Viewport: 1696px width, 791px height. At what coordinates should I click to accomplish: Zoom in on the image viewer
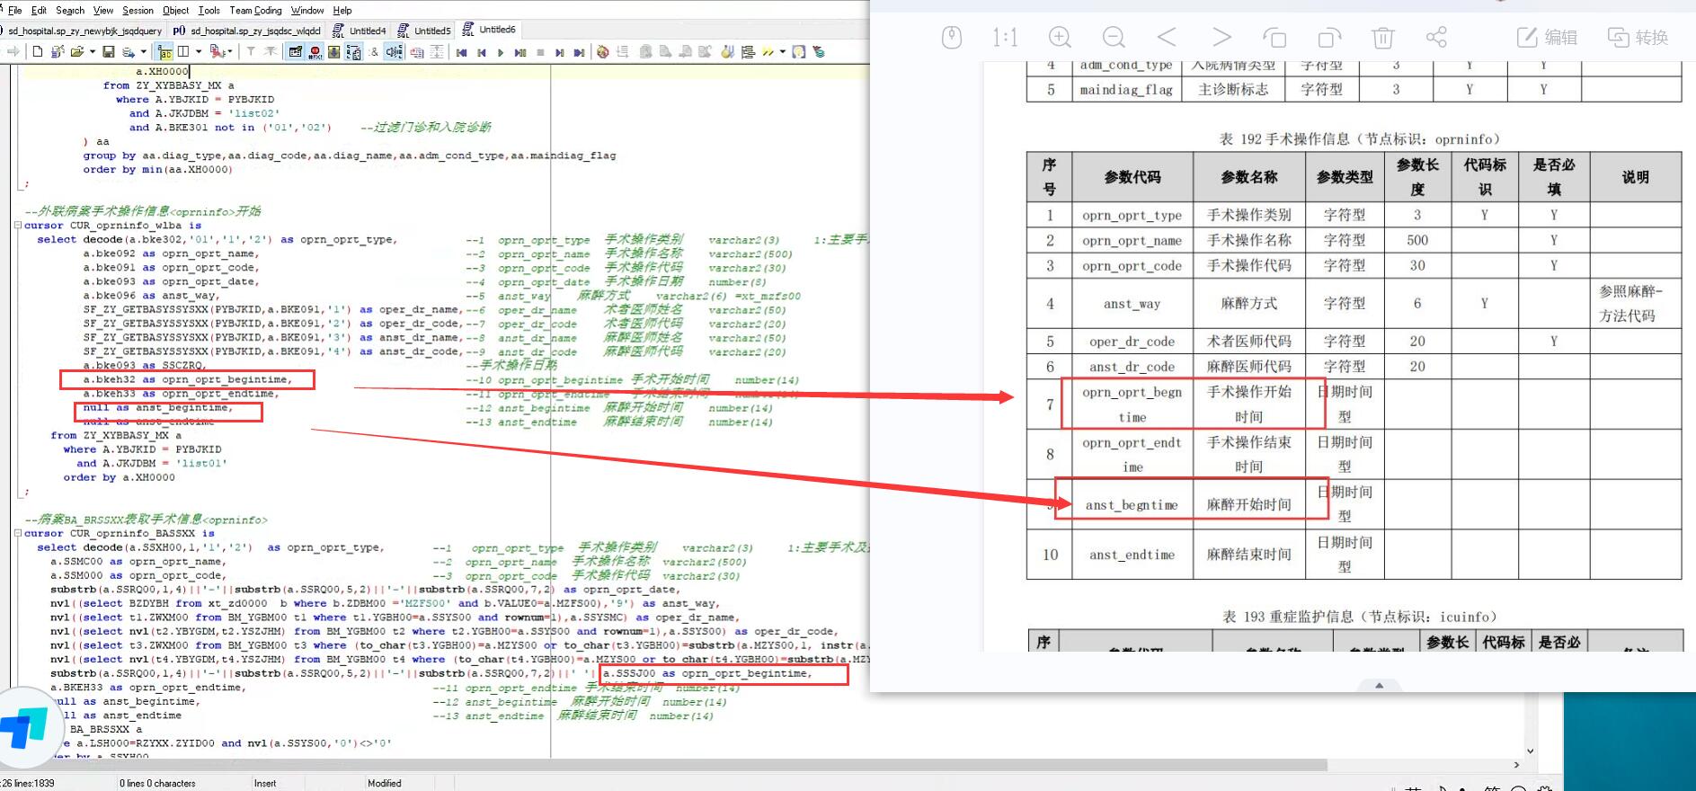1060,37
